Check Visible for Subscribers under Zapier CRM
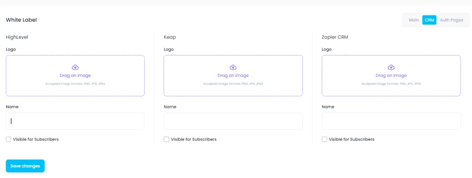The height and width of the screenshot is (178, 472). [324, 139]
